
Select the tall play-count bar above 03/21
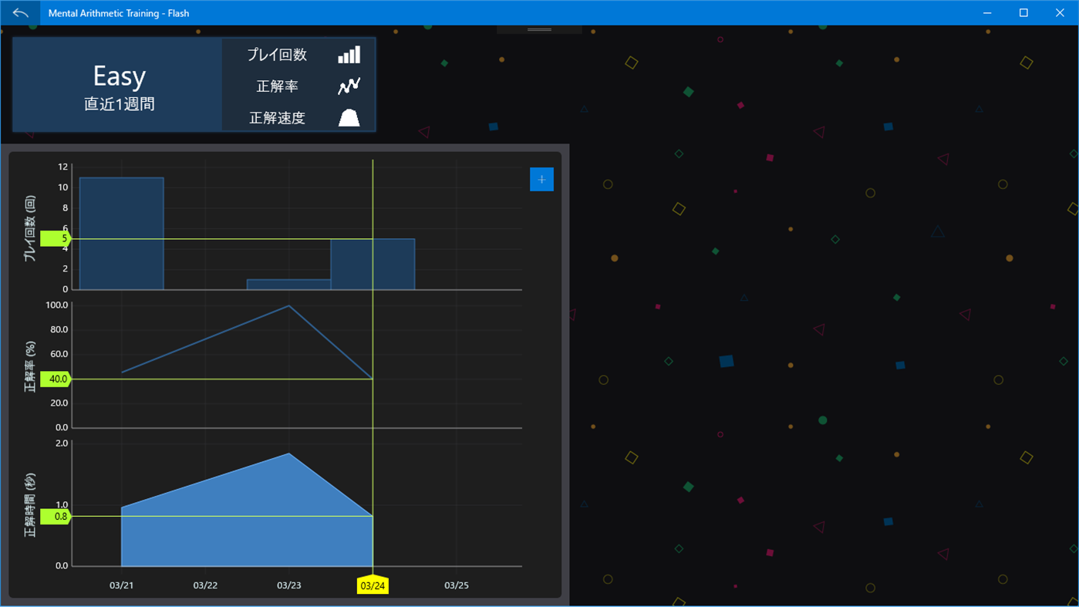point(120,231)
